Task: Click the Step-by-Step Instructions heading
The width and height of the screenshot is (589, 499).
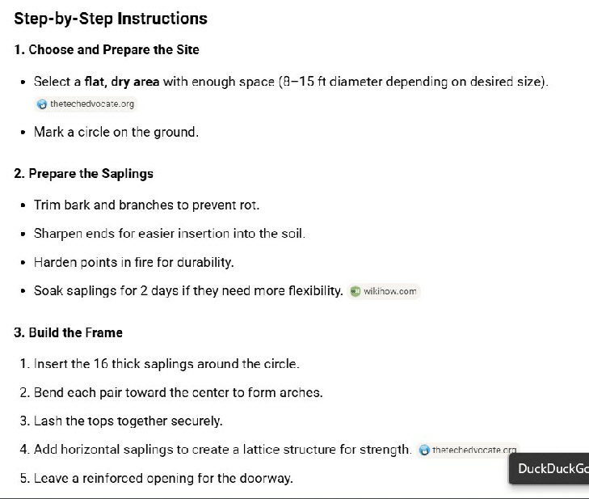Action: (111, 19)
